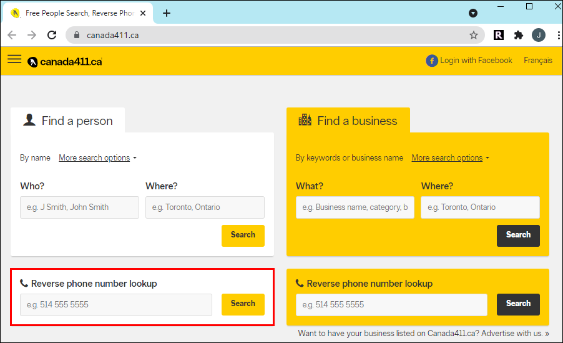Image resolution: width=563 pixels, height=343 pixels.
Task: Open the R browser extension icon
Action: point(498,35)
